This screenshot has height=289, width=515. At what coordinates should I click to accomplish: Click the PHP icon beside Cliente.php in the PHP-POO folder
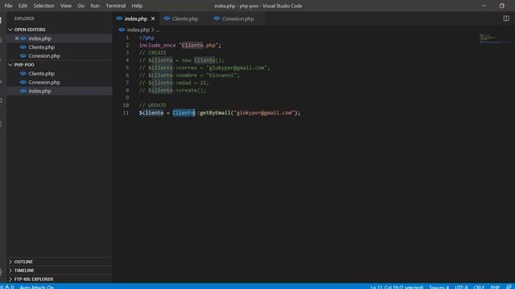pos(23,73)
